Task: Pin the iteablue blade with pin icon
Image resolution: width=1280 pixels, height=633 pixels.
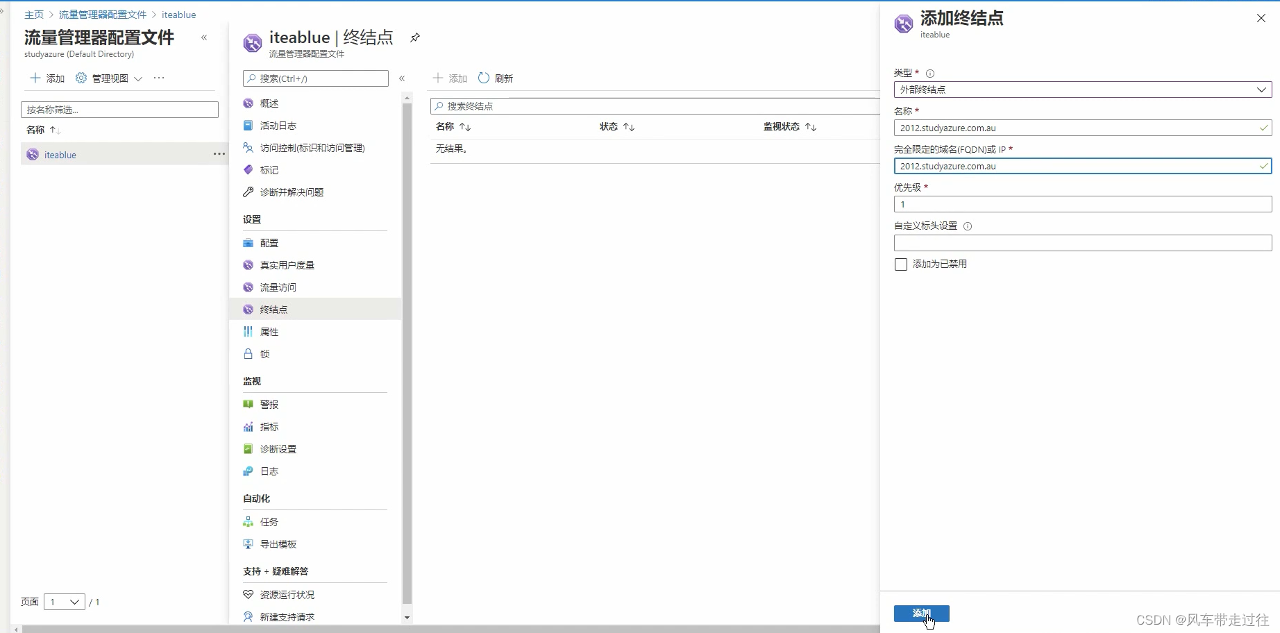Action: (415, 37)
